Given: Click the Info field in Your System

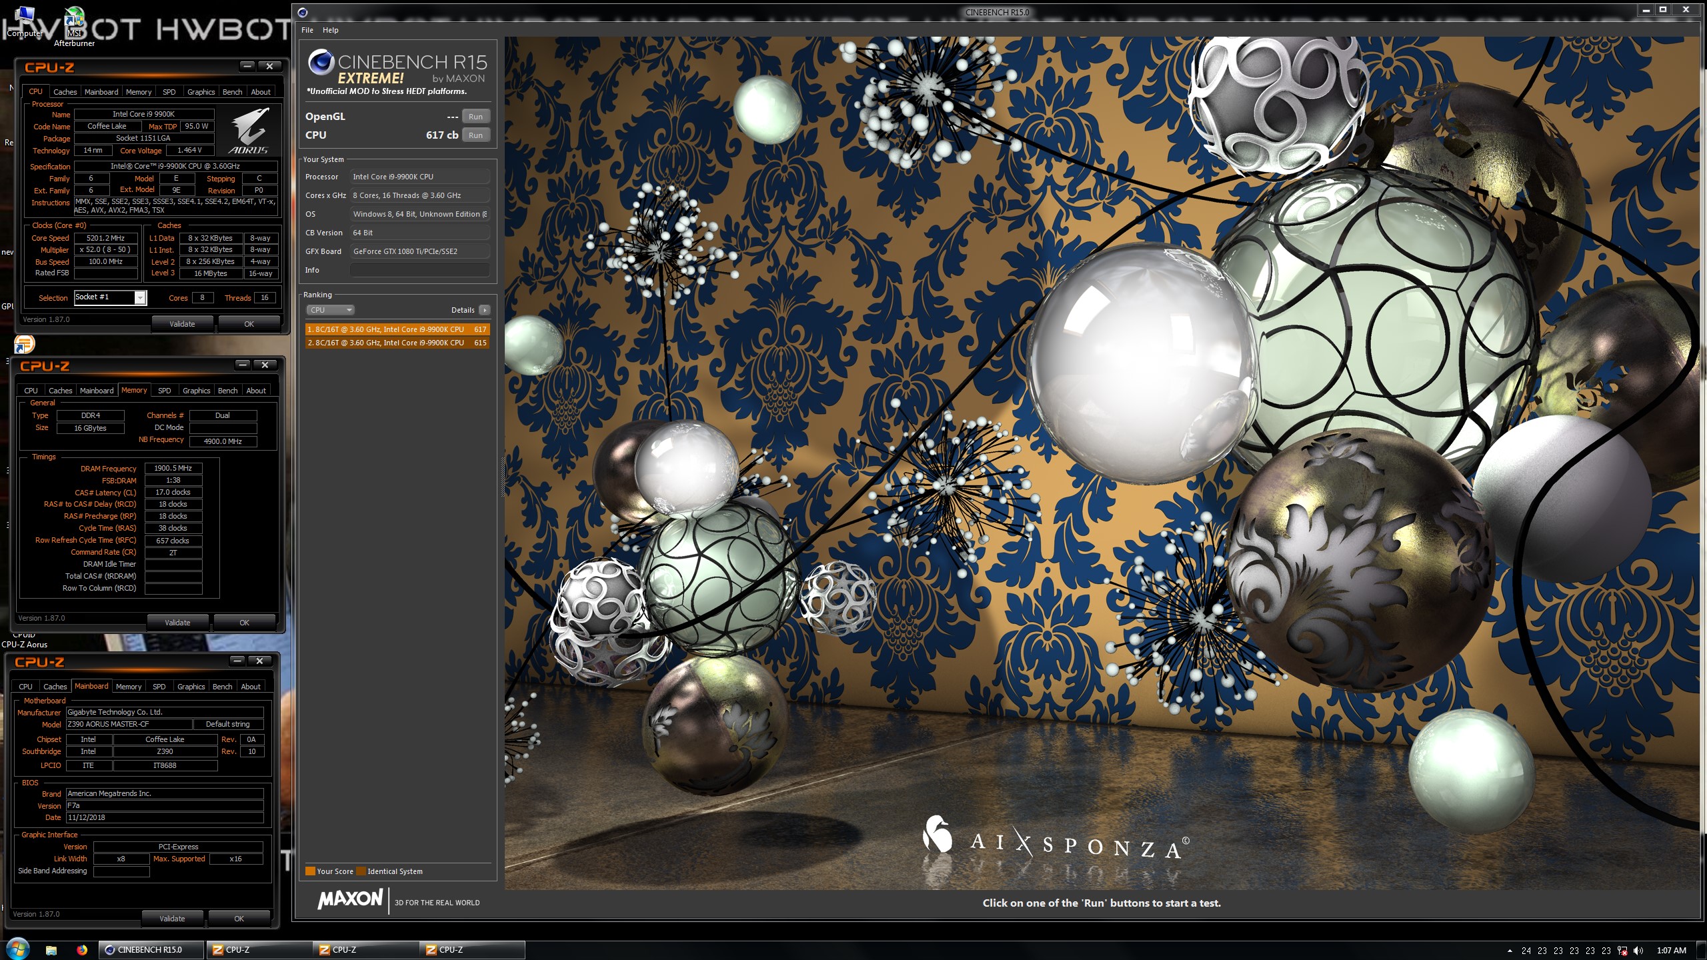Looking at the screenshot, I should pos(419,270).
